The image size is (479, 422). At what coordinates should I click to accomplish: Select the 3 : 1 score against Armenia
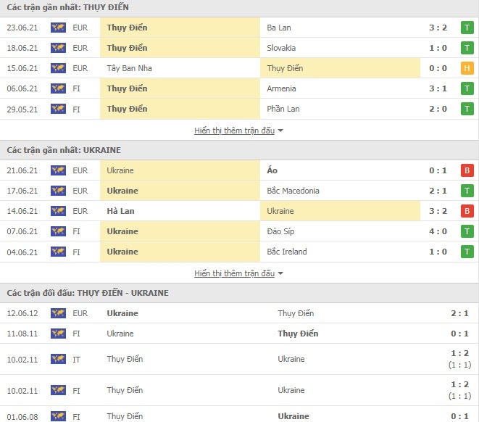(438, 88)
